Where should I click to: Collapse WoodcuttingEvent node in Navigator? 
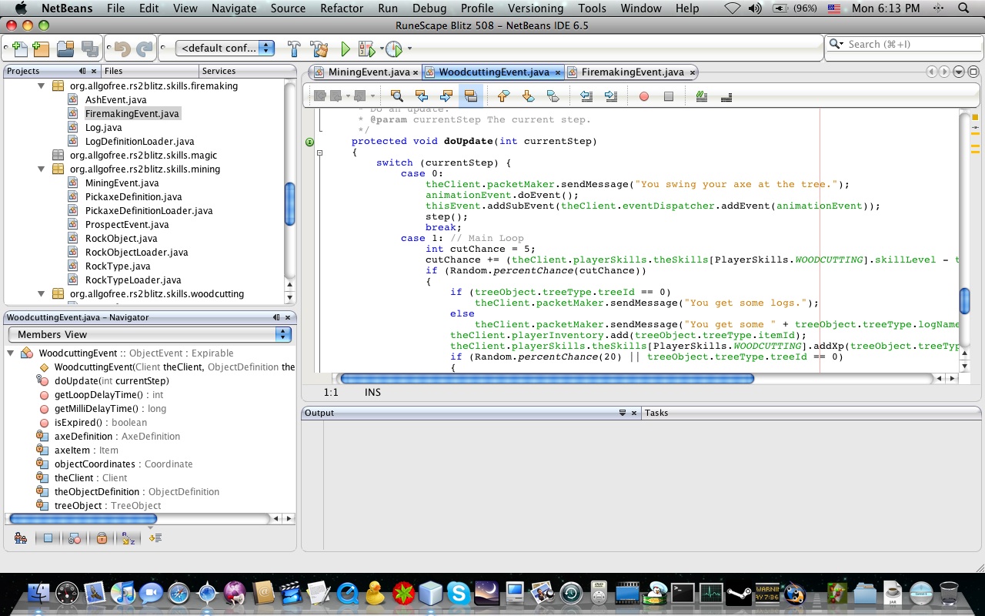pyautogui.click(x=11, y=353)
